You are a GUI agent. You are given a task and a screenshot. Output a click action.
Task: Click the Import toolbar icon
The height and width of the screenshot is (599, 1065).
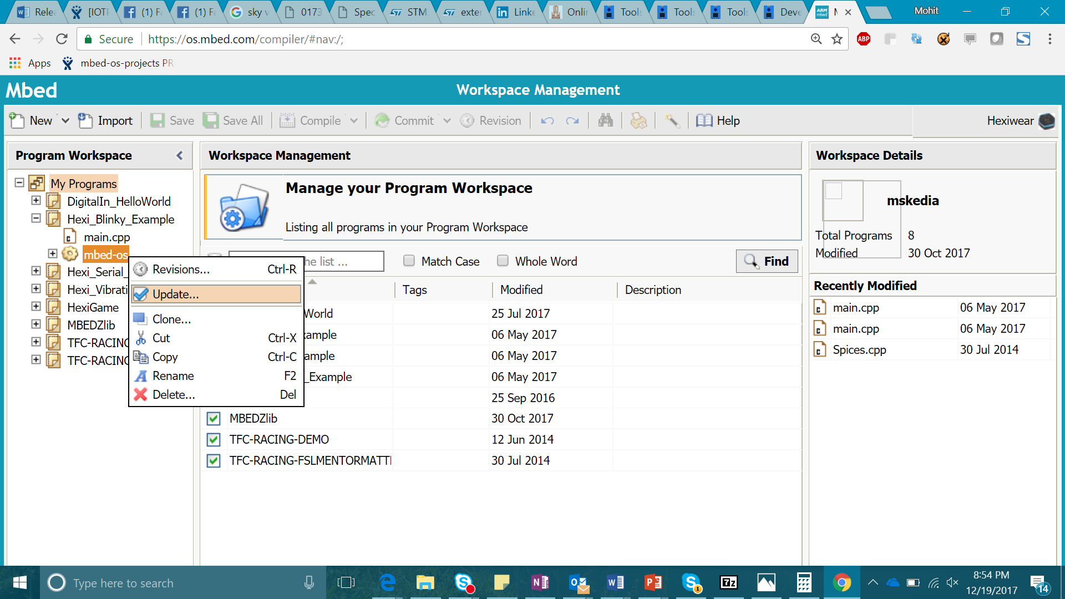(85, 120)
